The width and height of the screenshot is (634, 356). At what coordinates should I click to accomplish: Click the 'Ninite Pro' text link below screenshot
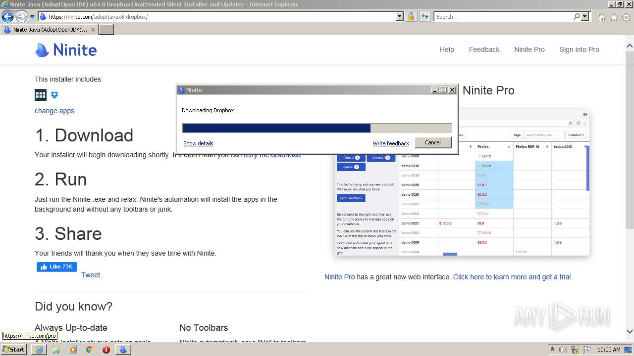(x=340, y=277)
